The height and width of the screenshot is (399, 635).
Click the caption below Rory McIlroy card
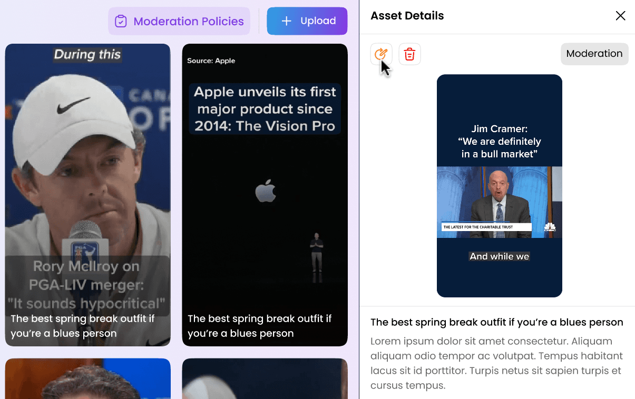[x=83, y=326]
